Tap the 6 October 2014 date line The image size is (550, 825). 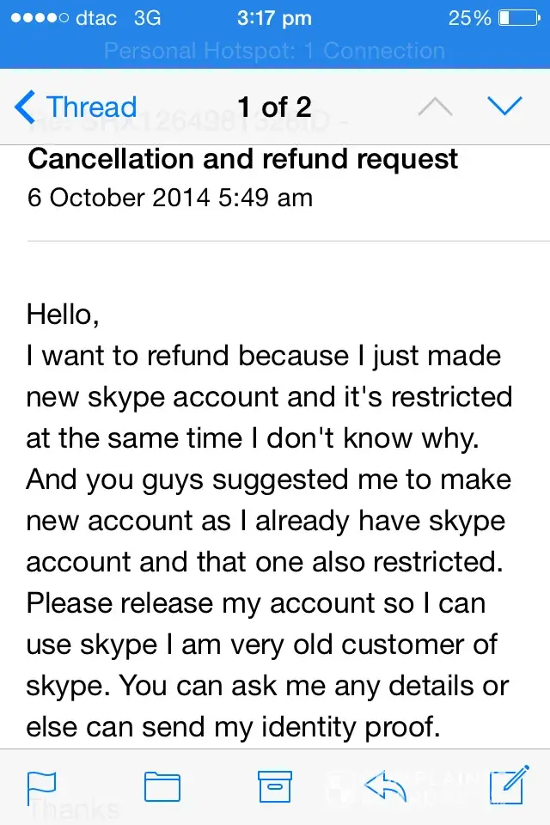click(170, 198)
